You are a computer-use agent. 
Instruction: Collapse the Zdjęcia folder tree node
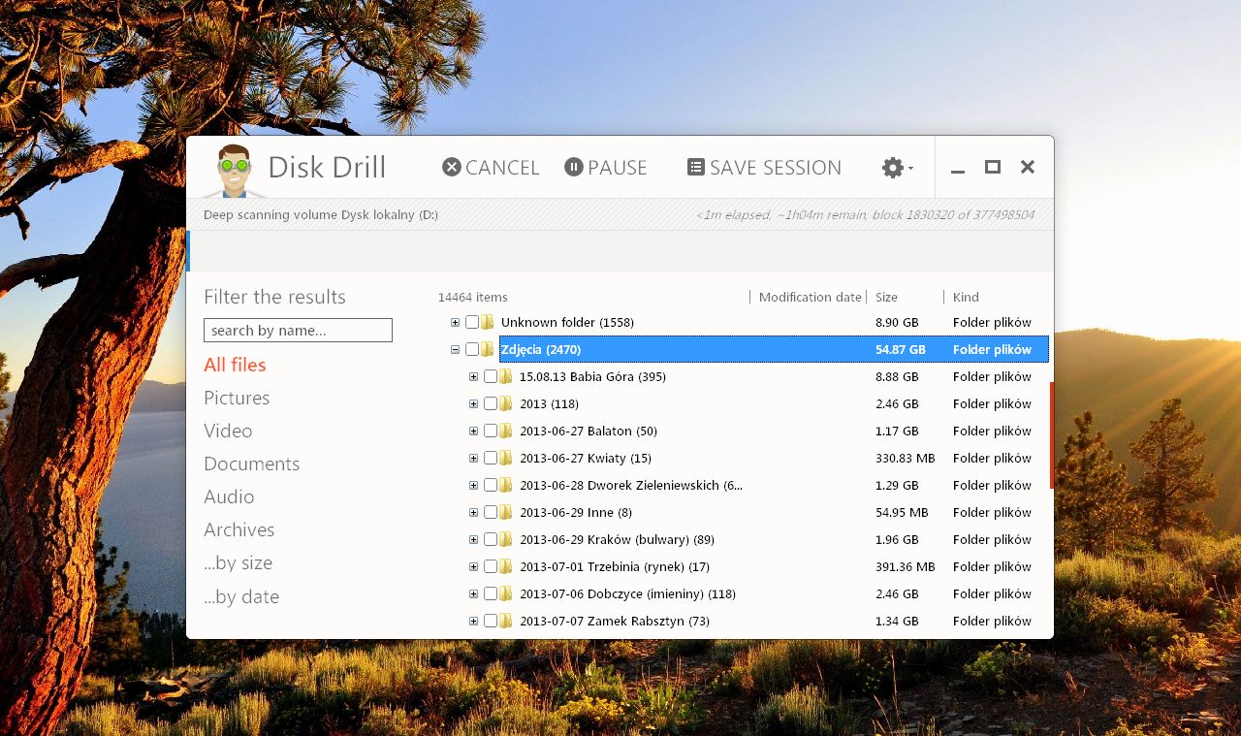pyautogui.click(x=455, y=349)
